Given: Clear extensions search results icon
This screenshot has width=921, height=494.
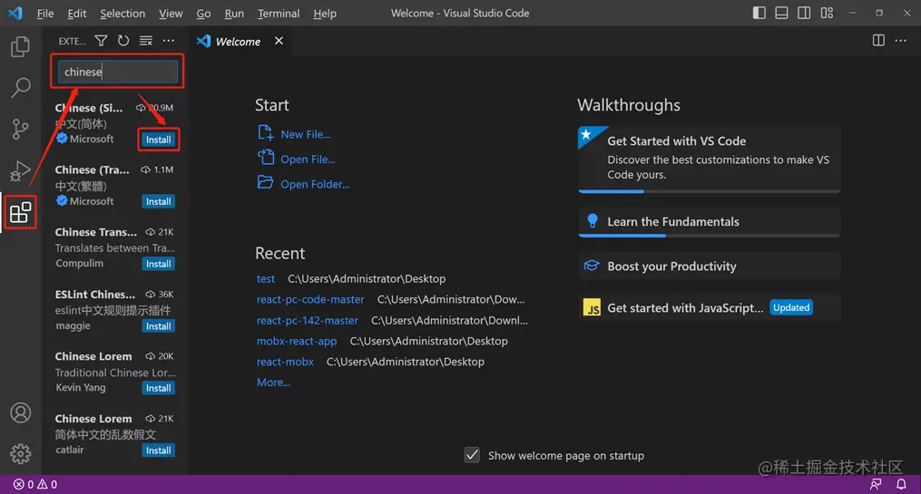Looking at the screenshot, I should tap(146, 41).
